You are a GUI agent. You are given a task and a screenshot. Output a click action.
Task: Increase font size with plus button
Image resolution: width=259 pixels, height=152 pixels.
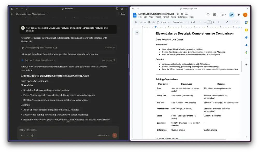coord(213,22)
